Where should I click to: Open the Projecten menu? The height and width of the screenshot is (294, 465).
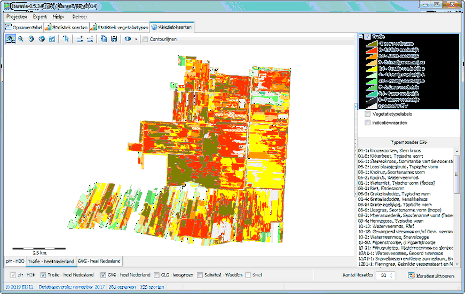point(17,17)
